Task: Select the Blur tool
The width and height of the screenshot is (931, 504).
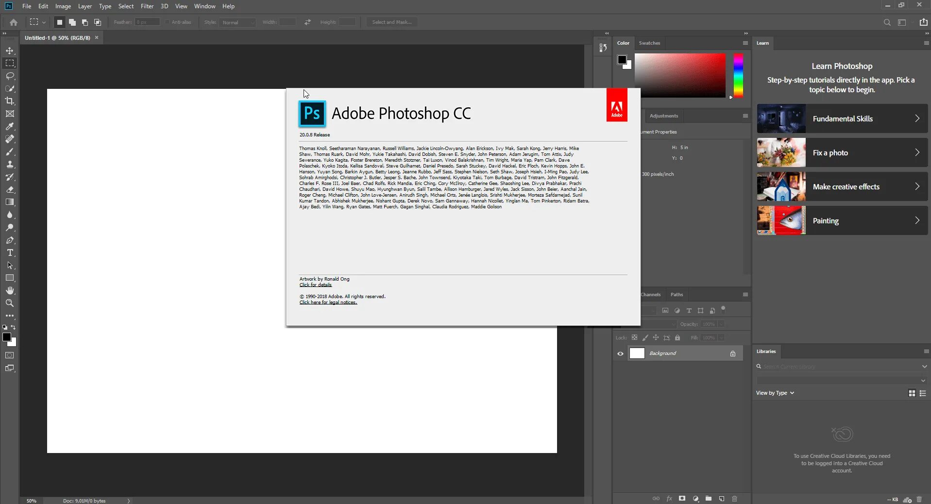Action: pyautogui.click(x=10, y=215)
